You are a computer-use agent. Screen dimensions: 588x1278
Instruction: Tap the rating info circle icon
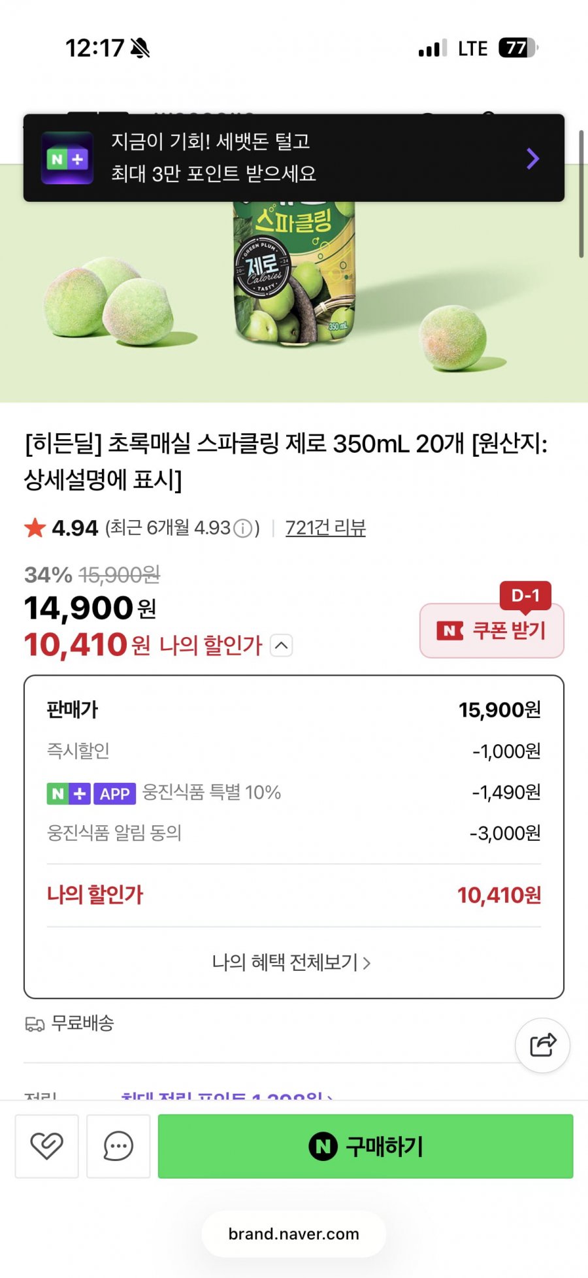pos(243,528)
